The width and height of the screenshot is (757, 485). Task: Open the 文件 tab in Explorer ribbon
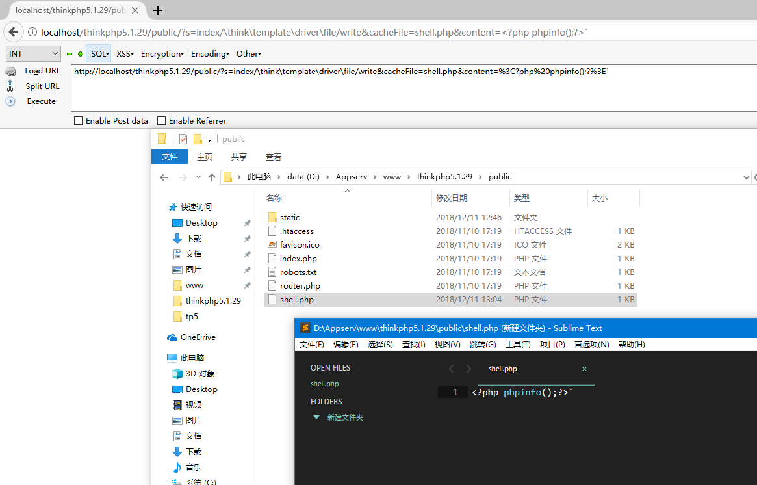click(x=170, y=157)
